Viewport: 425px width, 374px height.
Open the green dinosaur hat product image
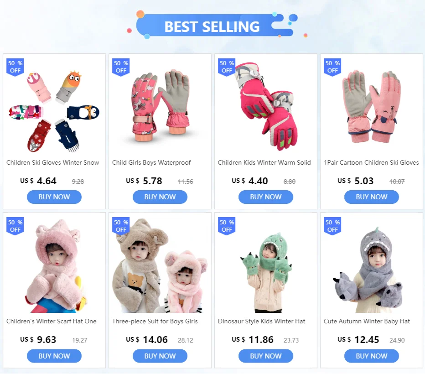265,271
